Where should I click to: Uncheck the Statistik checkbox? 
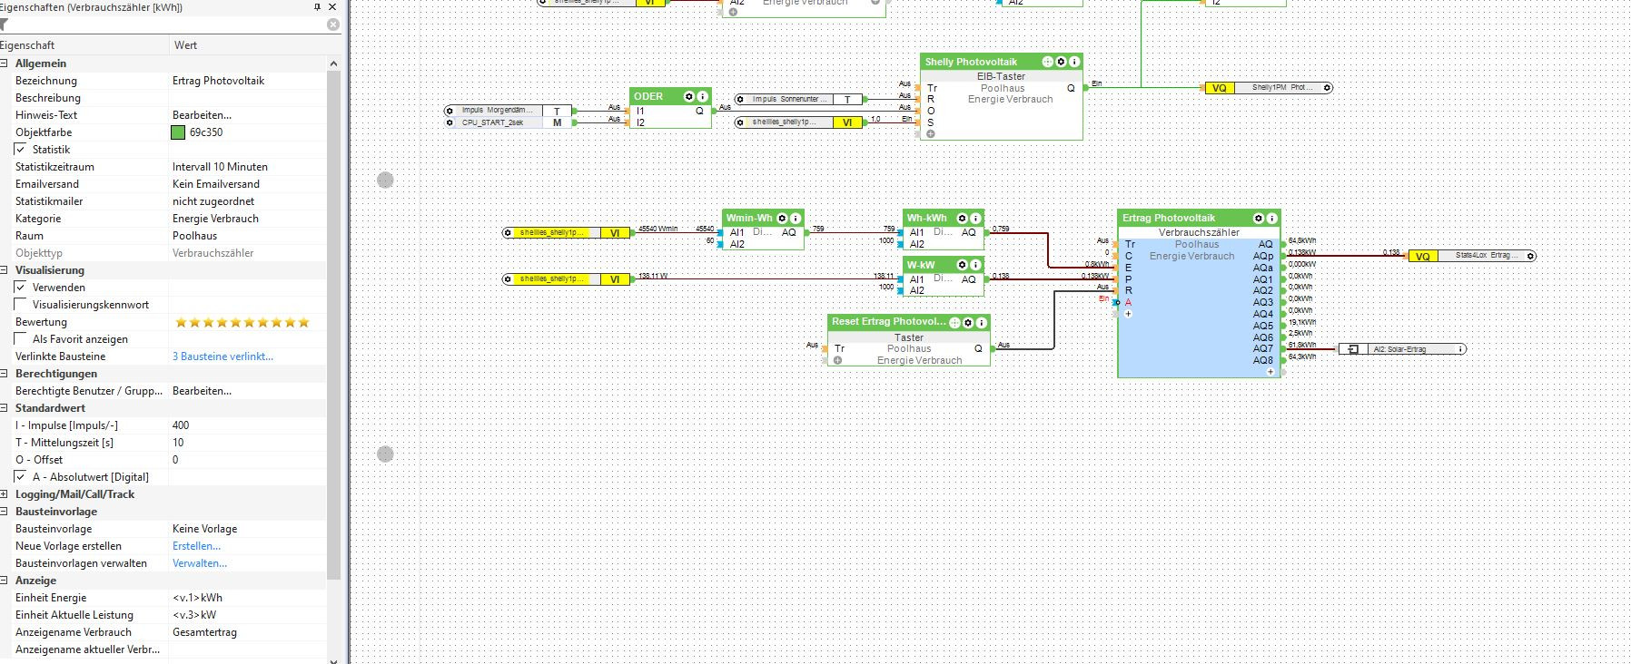point(21,150)
